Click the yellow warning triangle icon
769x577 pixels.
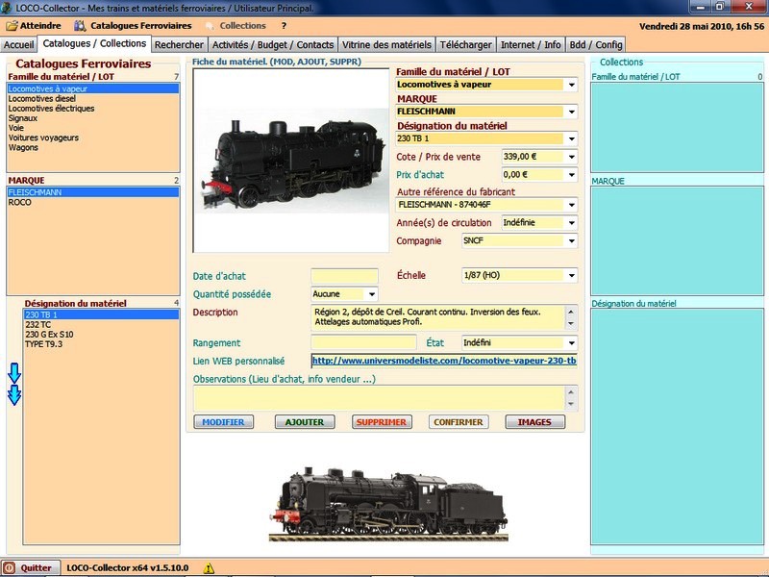209,568
